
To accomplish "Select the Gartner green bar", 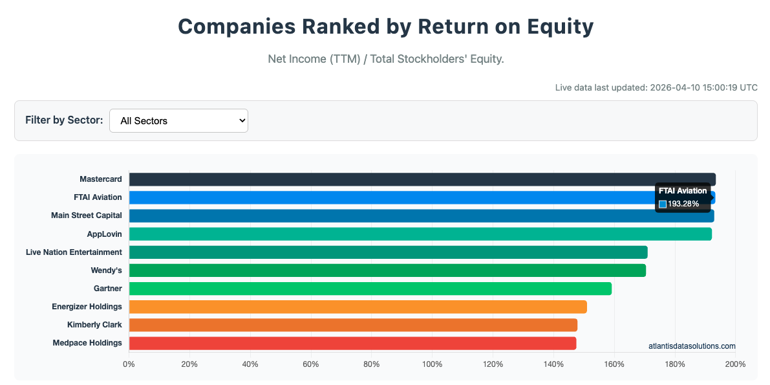I will coord(369,288).
